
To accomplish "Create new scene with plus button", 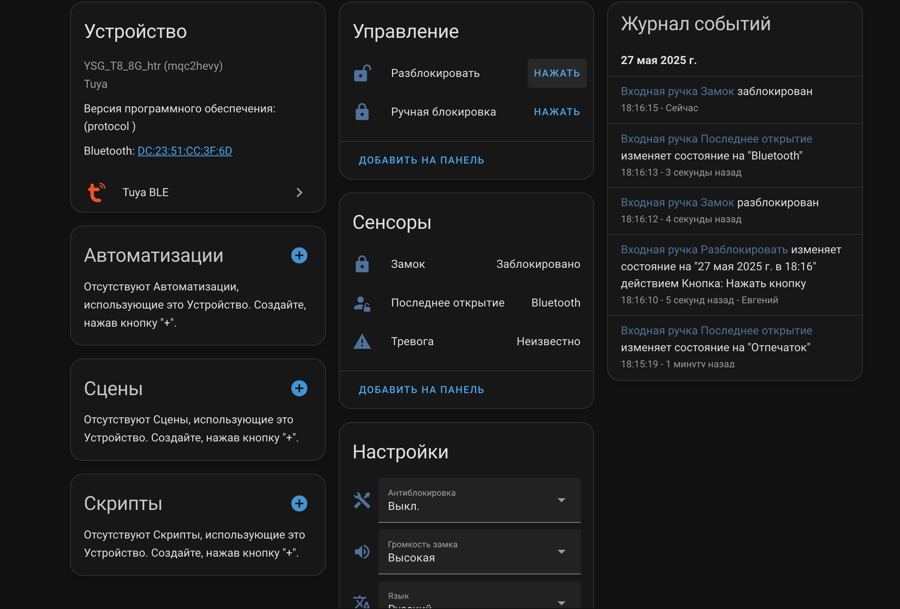I will point(299,388).
